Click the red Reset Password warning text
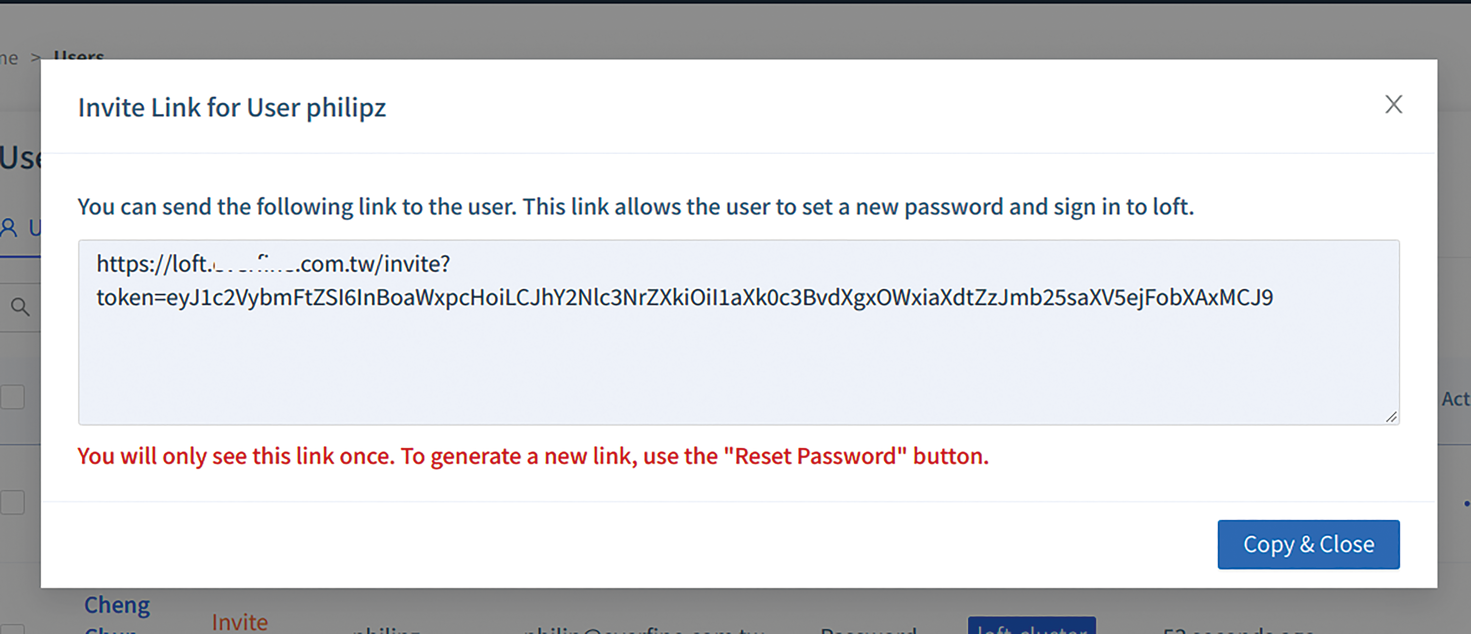Viewport: 1471px width, 634px height. tap(533, 456)
